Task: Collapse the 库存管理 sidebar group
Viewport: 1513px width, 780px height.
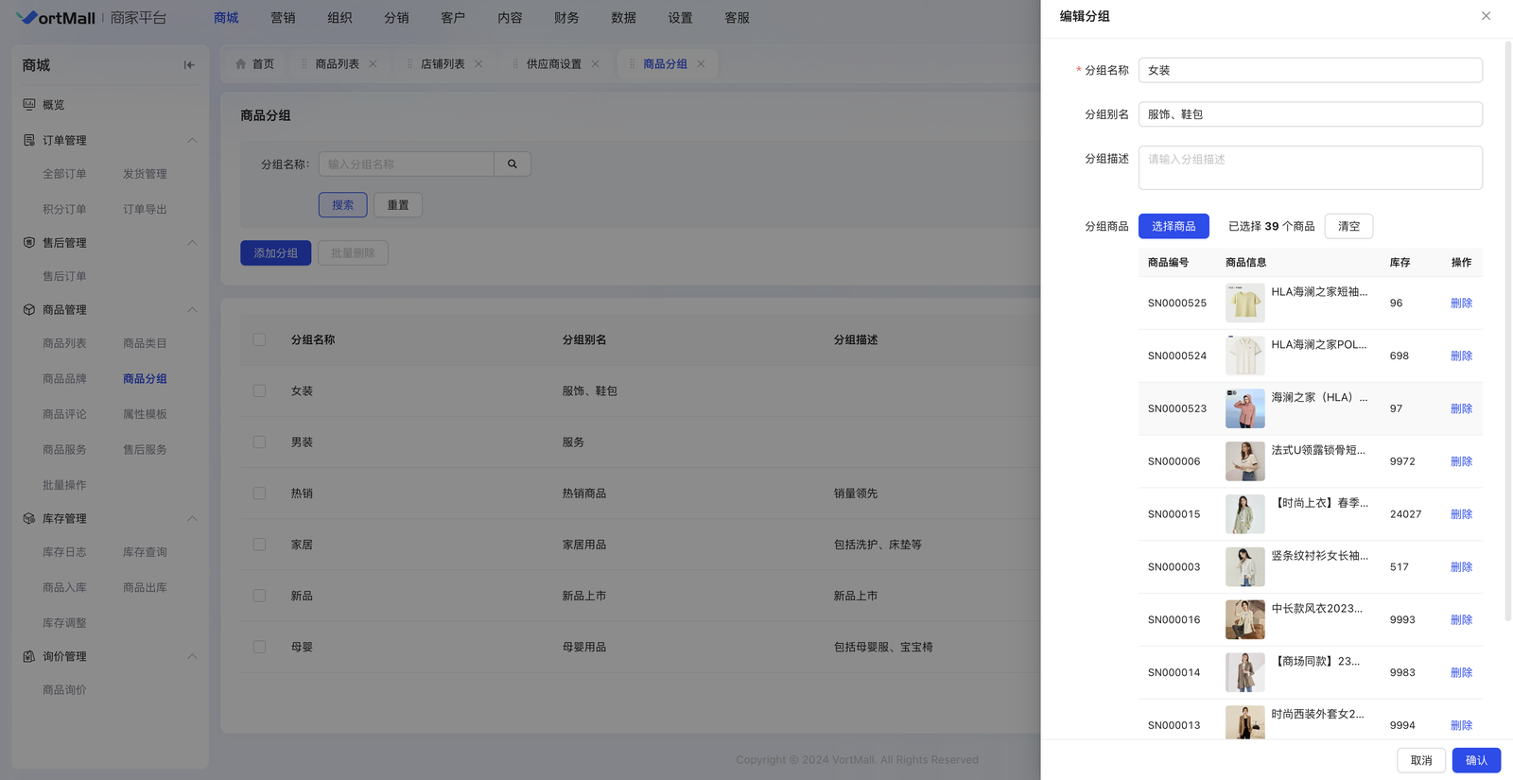Action: point(192,519)
